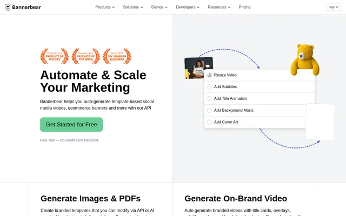Click Get Started for Free button
The height and width of the screenshot is (216, 346).
(x=71, y=125)
